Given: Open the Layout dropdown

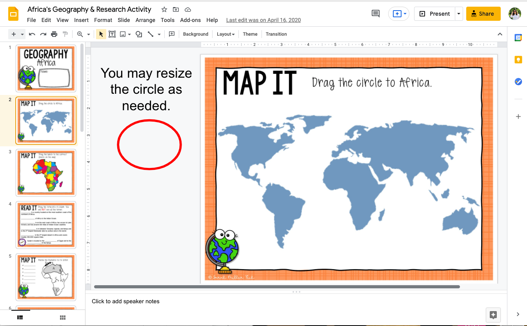Looking at the screenshot, I should coord(225,34).
